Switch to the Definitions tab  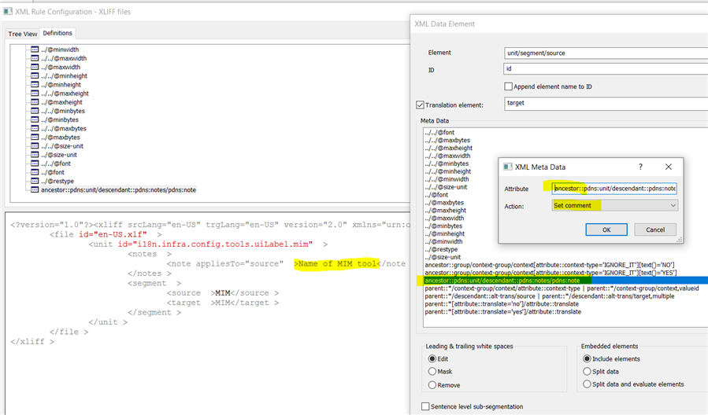click(x=57, y=33)
